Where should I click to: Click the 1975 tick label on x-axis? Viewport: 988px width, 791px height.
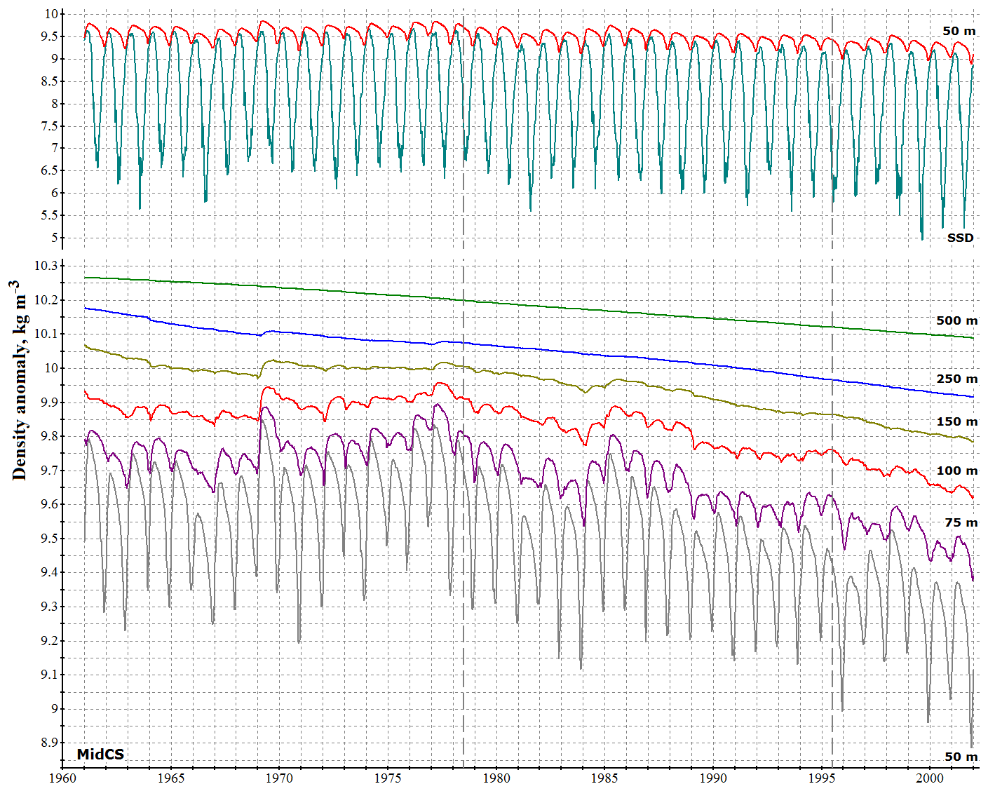point(388,778)
